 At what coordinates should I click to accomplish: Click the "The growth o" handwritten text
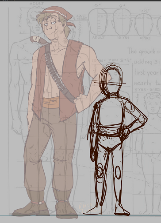point(144,51)
